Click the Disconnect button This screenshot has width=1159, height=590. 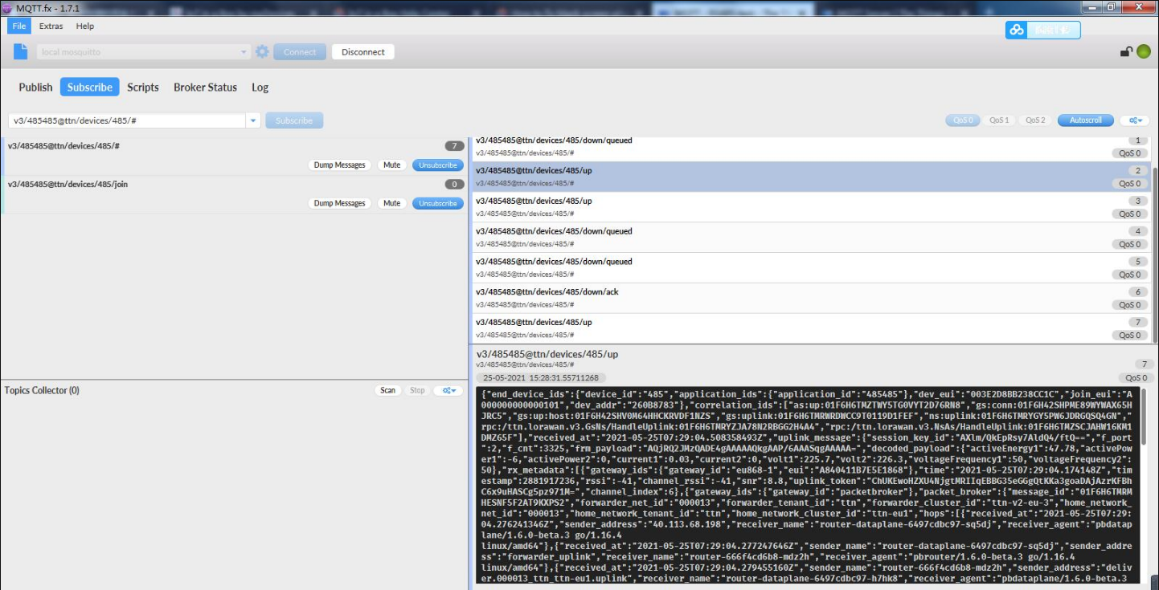coord(363,52)
